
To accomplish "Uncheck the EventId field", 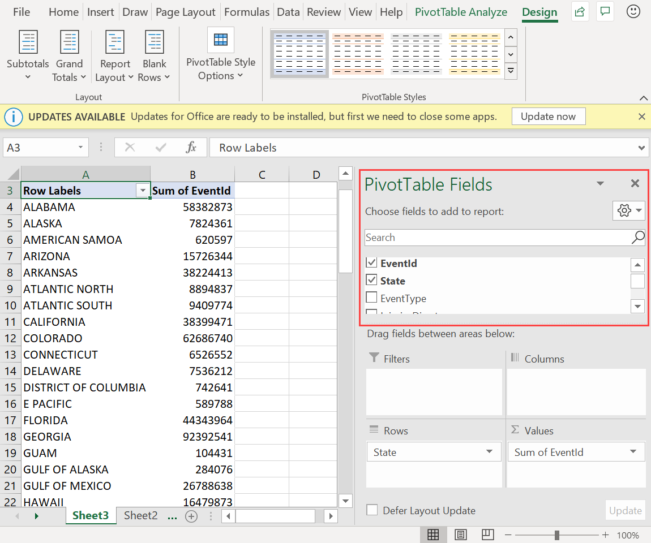I will click(x=372, y=262).
